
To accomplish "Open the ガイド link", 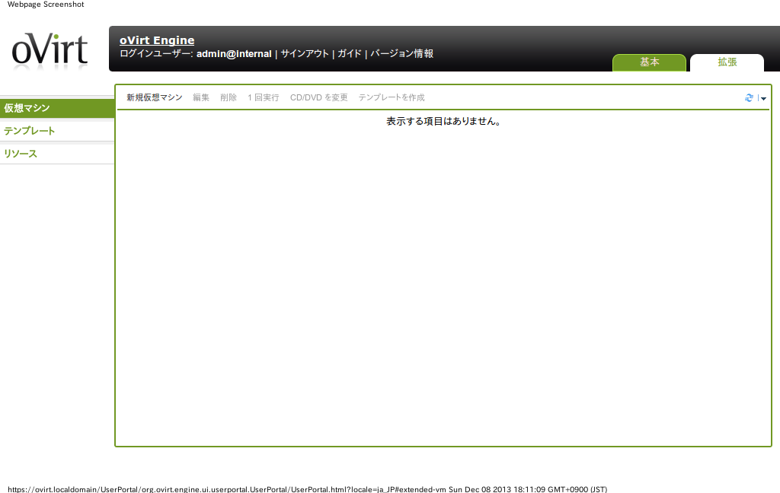I will tap(350, 54).
